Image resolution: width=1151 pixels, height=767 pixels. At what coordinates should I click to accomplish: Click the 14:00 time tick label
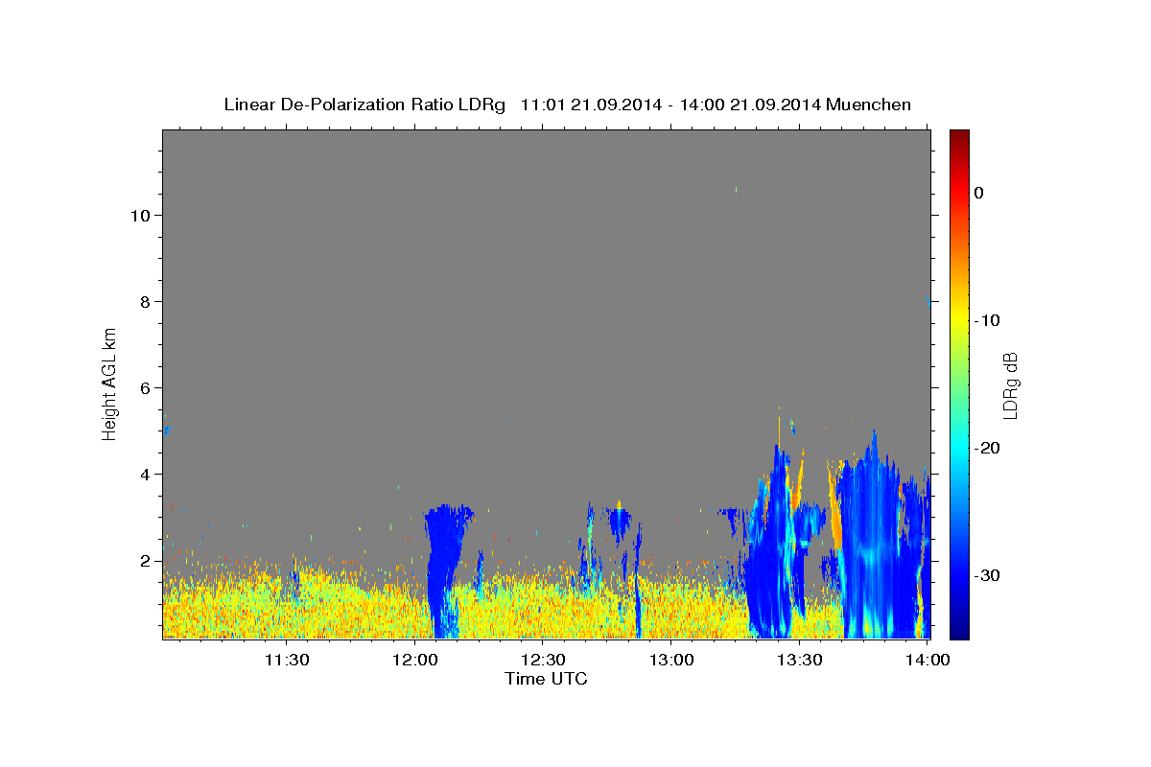click(x=928, y=660)
